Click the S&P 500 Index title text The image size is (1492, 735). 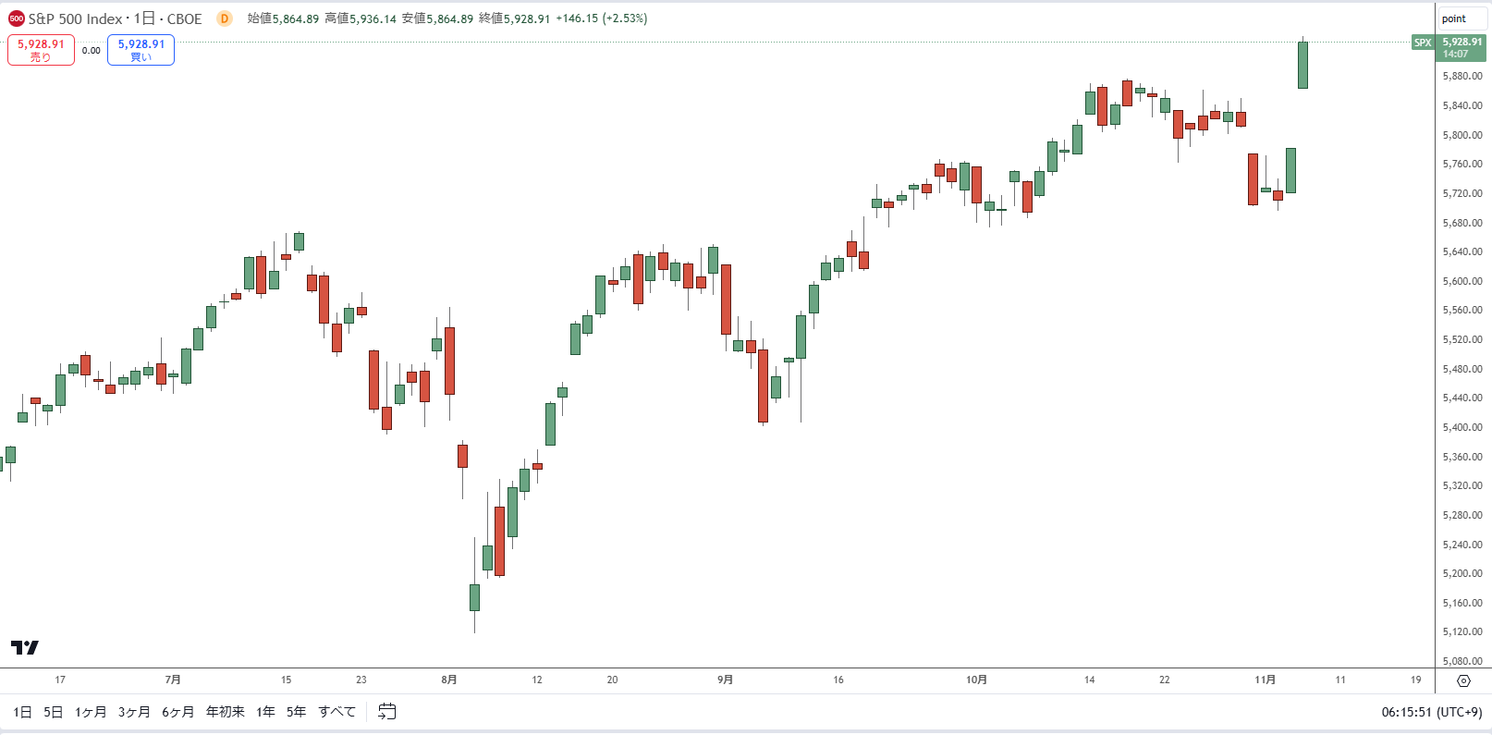(x=75, y=18)
